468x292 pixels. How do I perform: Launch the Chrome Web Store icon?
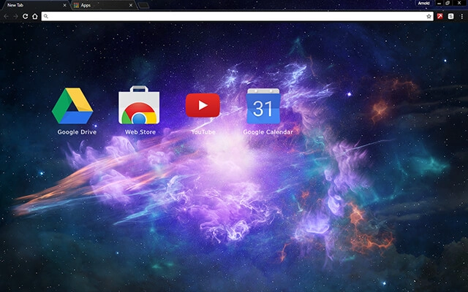pos(139,105)
